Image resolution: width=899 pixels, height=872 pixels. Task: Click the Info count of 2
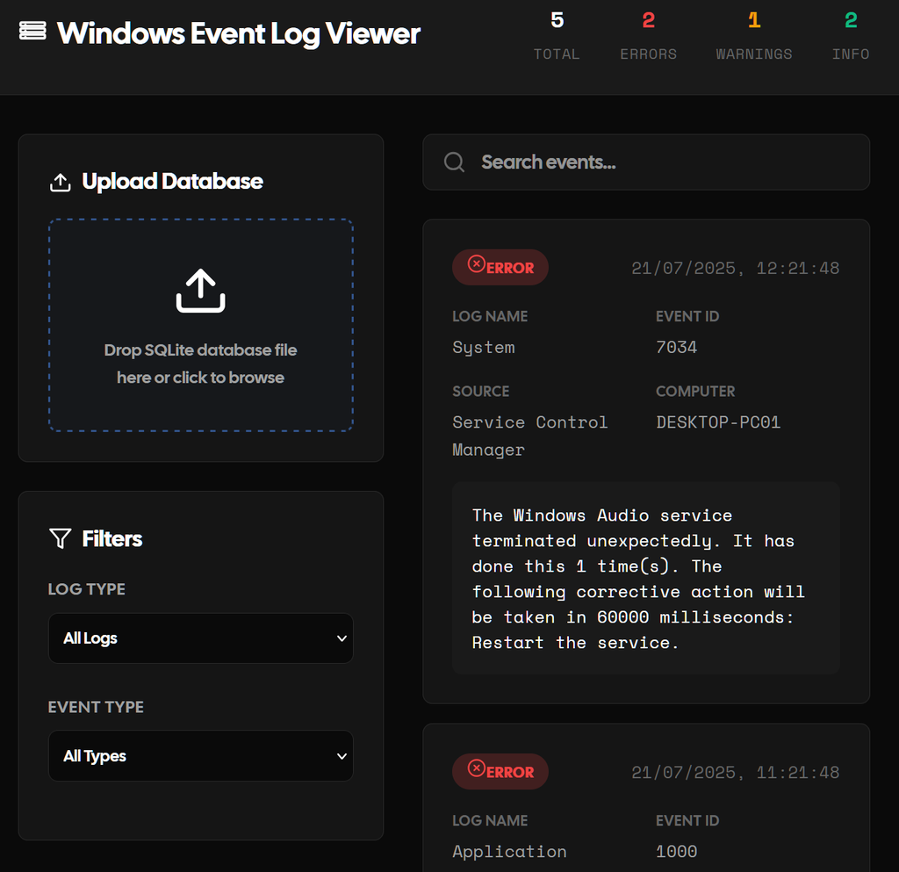pos(851,21)
